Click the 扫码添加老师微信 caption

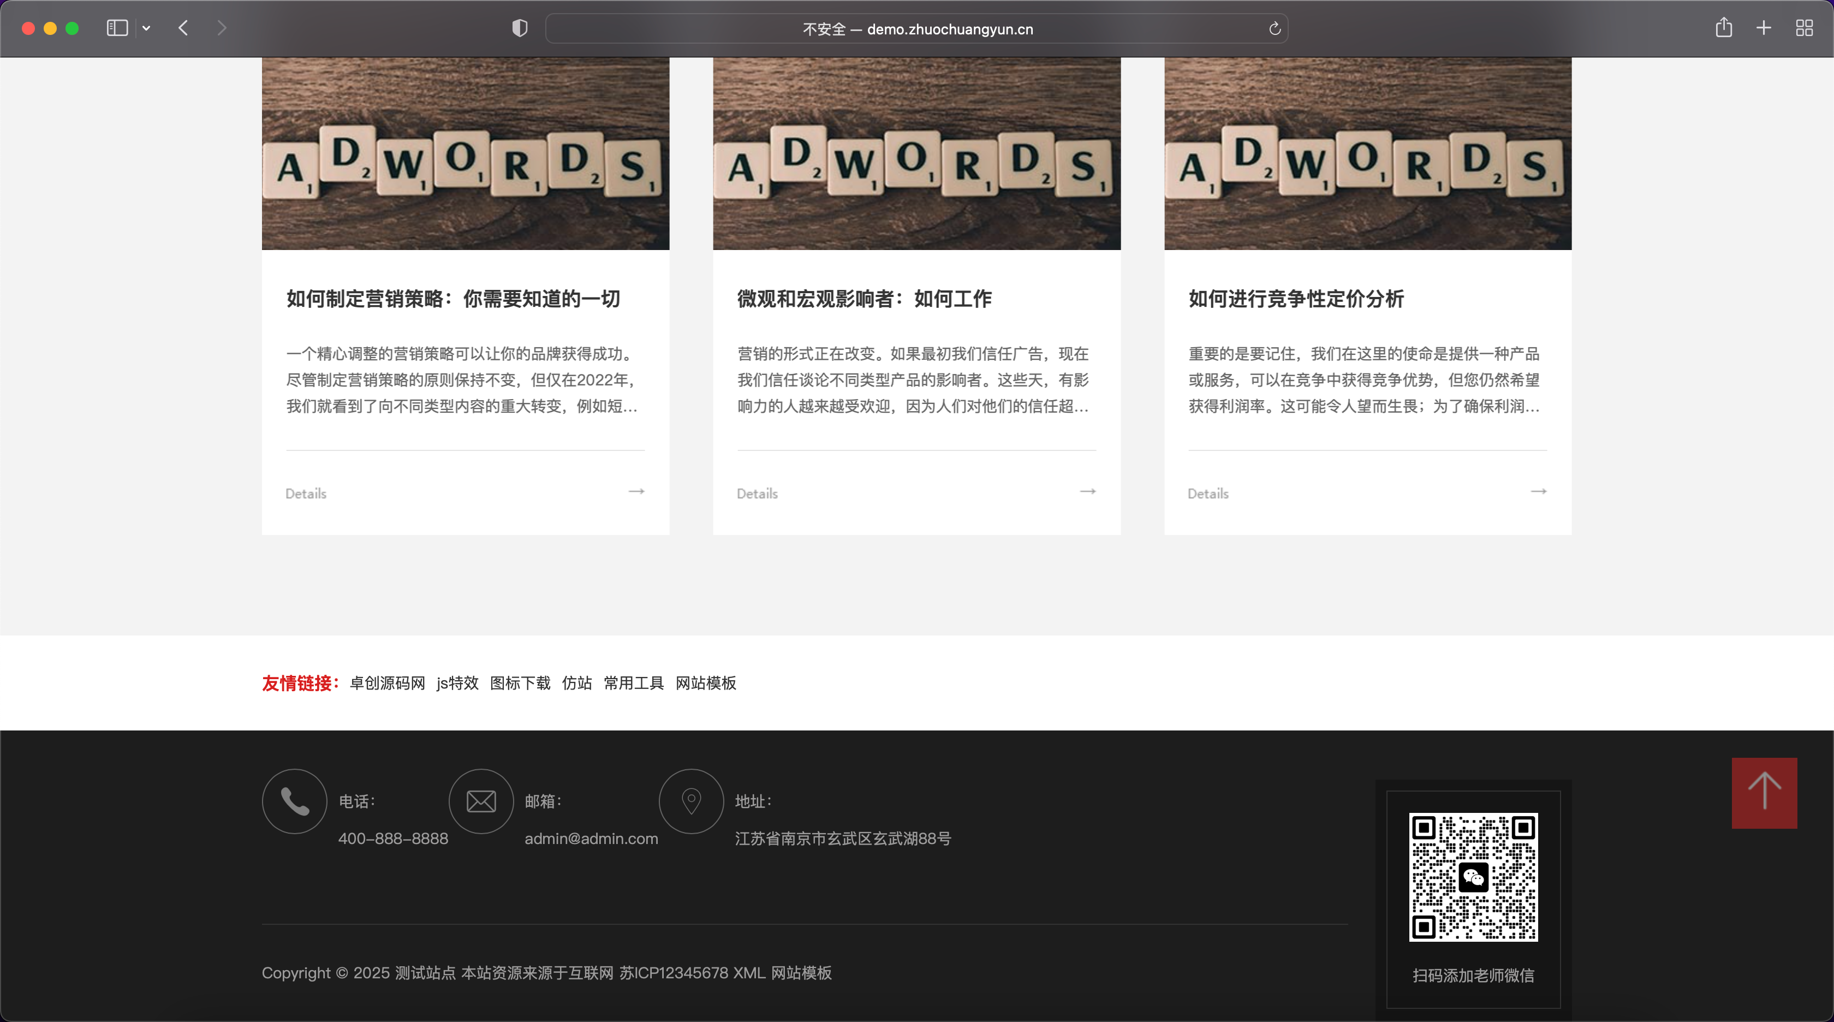1473,976
